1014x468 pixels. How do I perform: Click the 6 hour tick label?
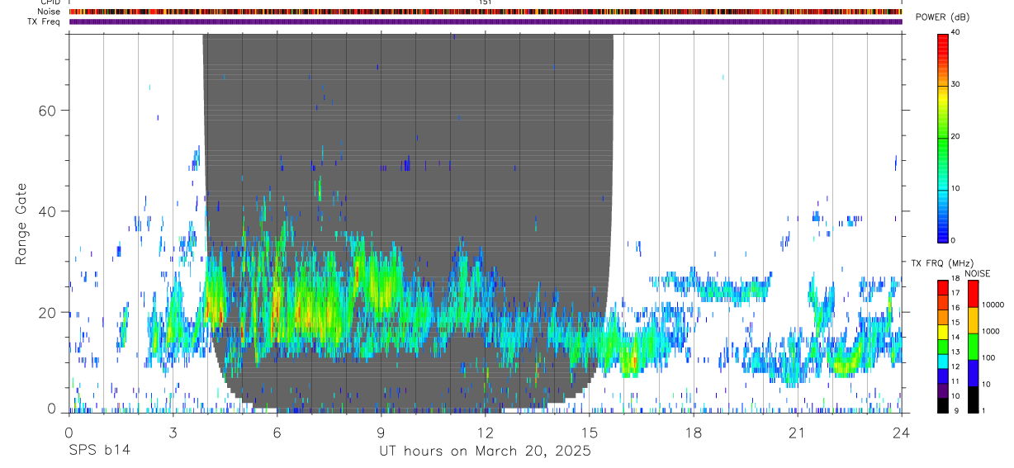tap(277, 432)
